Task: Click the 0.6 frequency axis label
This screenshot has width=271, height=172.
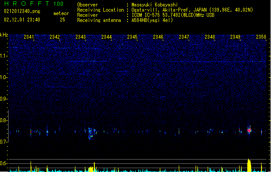Action: coord(4,163)
